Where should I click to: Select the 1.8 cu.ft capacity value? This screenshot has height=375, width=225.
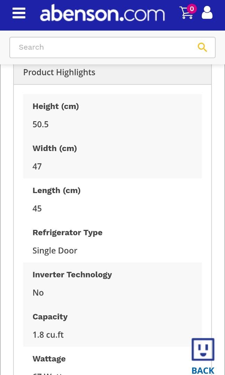(x=48, y=335)
